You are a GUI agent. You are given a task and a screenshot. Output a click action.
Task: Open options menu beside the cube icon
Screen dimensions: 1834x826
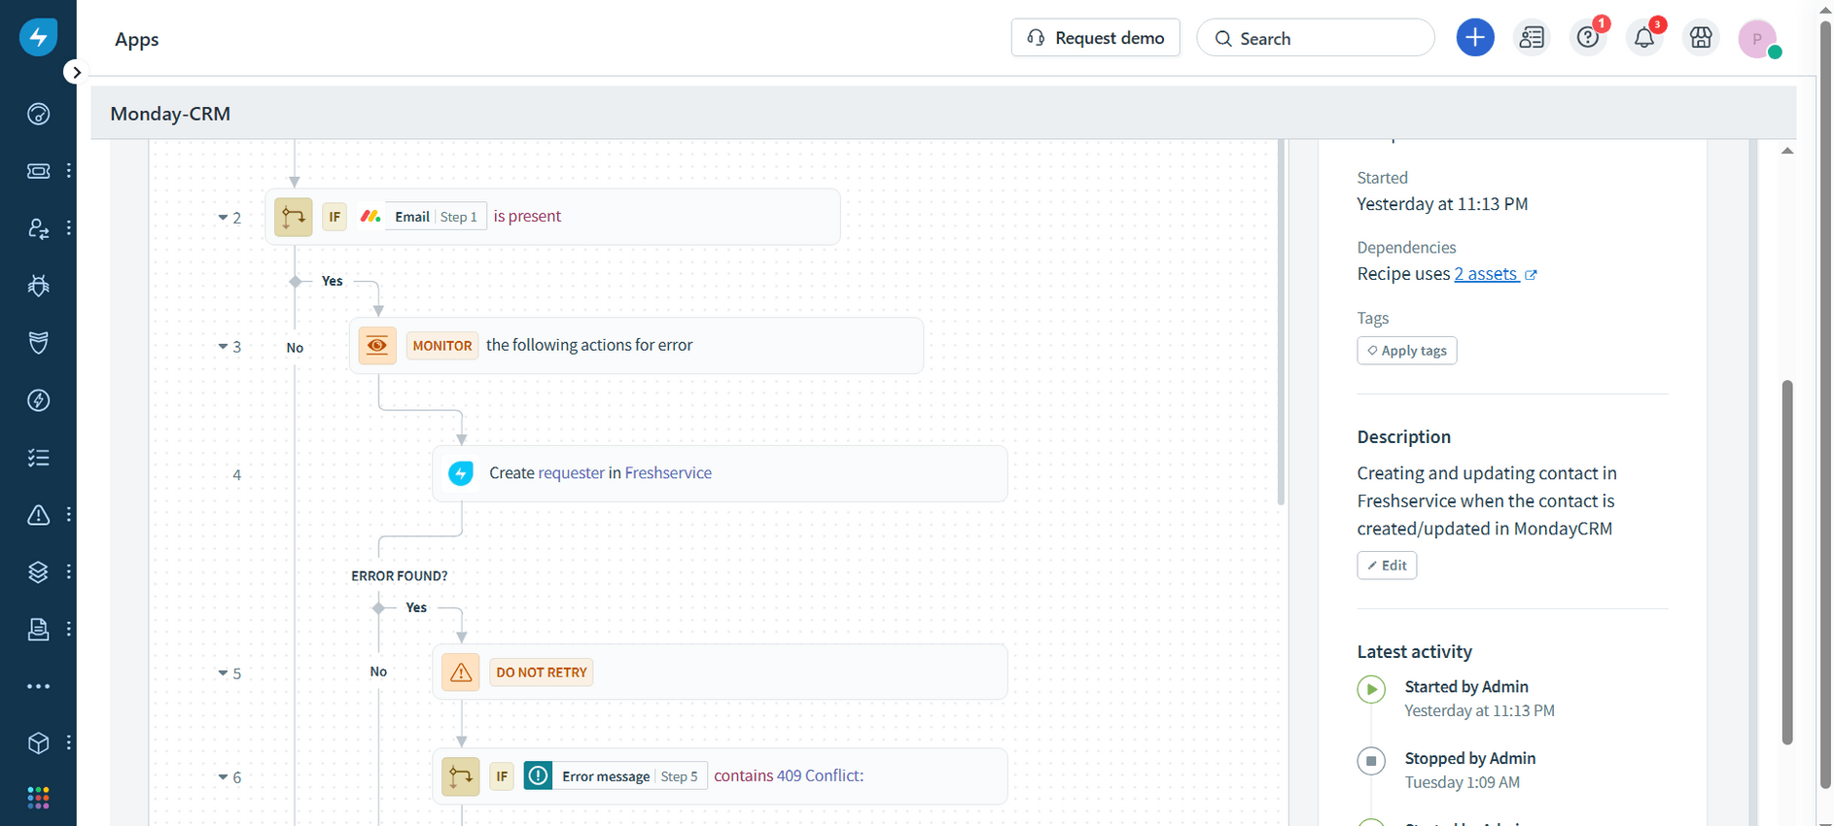coord(69,743)
